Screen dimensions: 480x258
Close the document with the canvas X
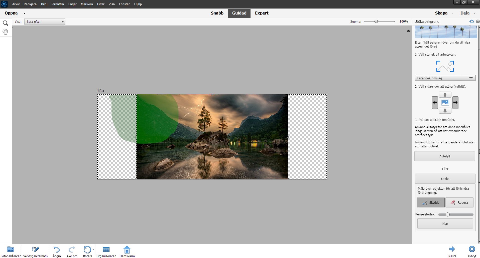408,31
